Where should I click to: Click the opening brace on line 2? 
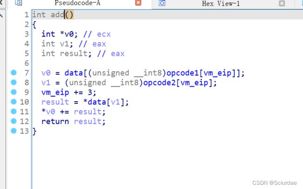click(34, 25)
